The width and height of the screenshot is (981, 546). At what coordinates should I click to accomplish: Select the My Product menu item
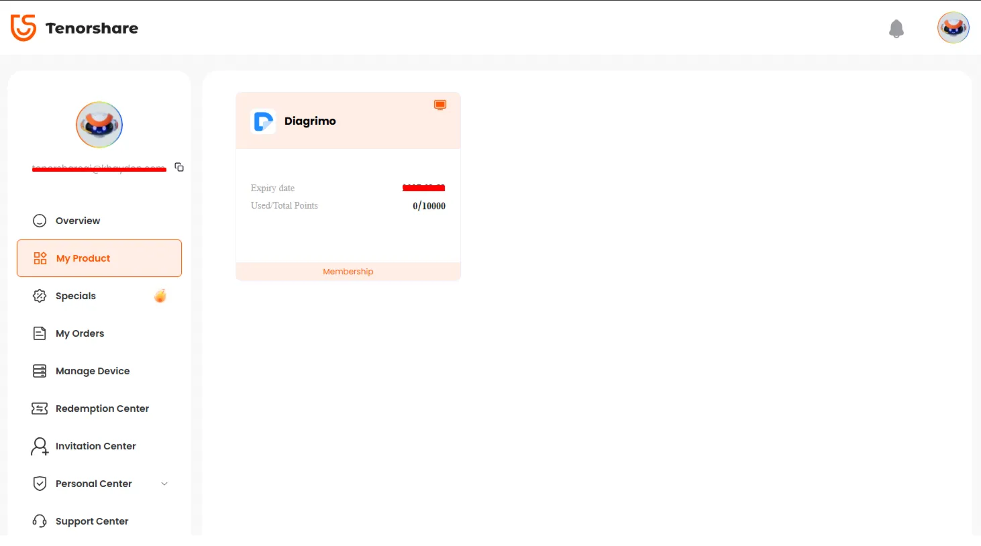click(99, 258)
